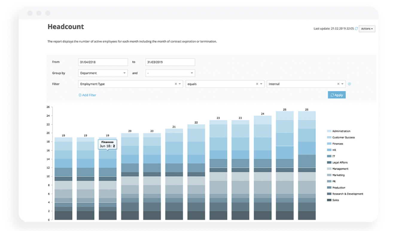Expand the Employment Type filter dropdown
Screen dimensions: 402x231
pyautogui.click(x=180, y=84)
